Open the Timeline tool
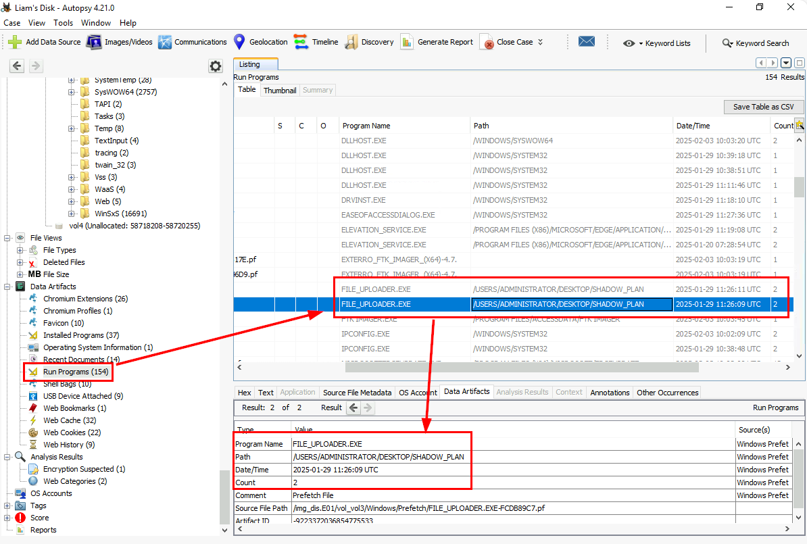The image size is (807, 544). (301, 42)
